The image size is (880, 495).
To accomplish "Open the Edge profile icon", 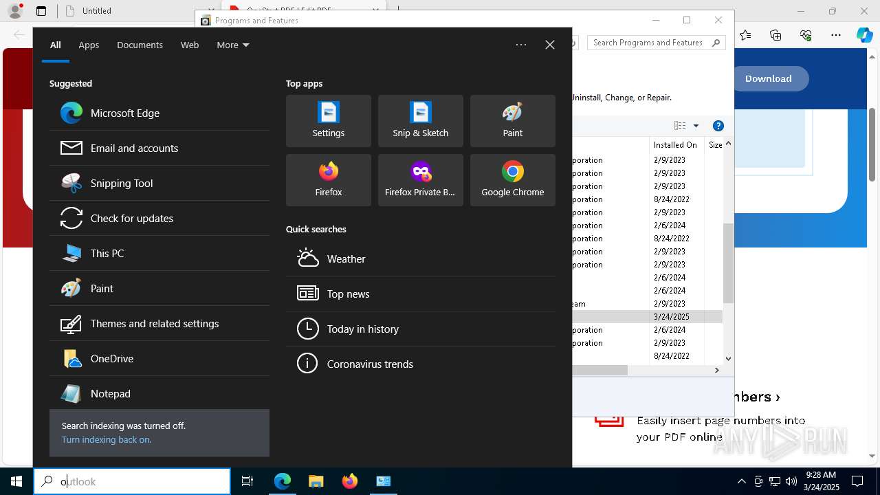I will (15, 11).
